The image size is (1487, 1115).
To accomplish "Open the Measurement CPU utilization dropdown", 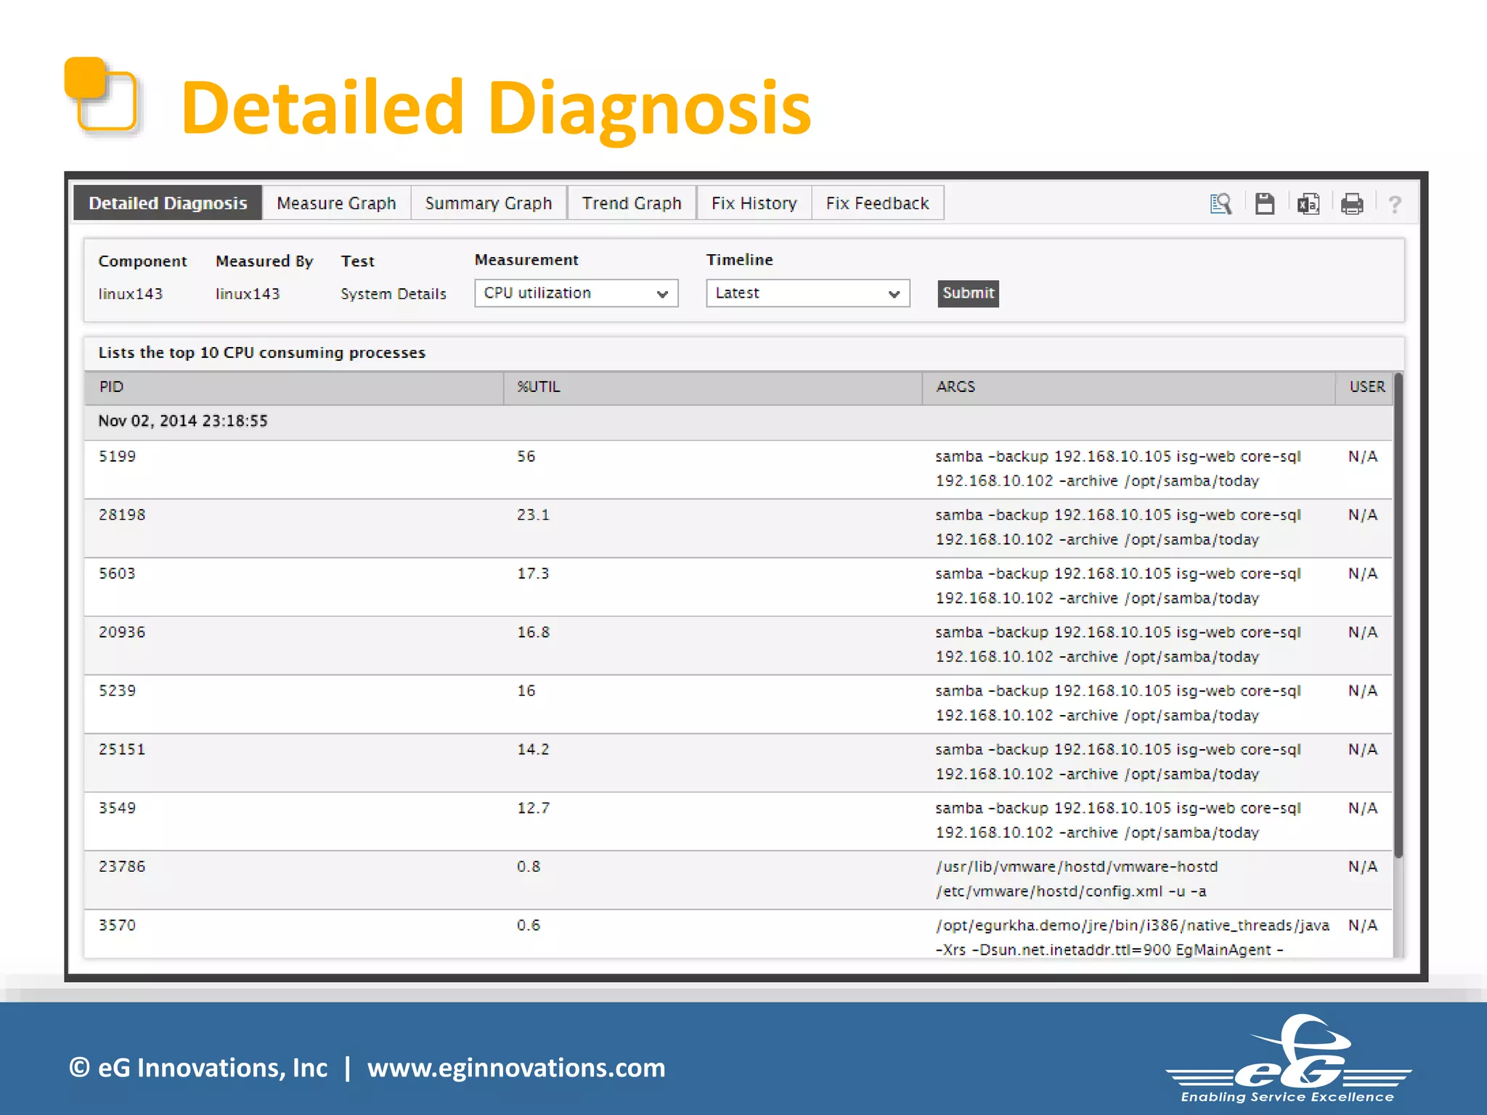I will click(x=577, y=293).
